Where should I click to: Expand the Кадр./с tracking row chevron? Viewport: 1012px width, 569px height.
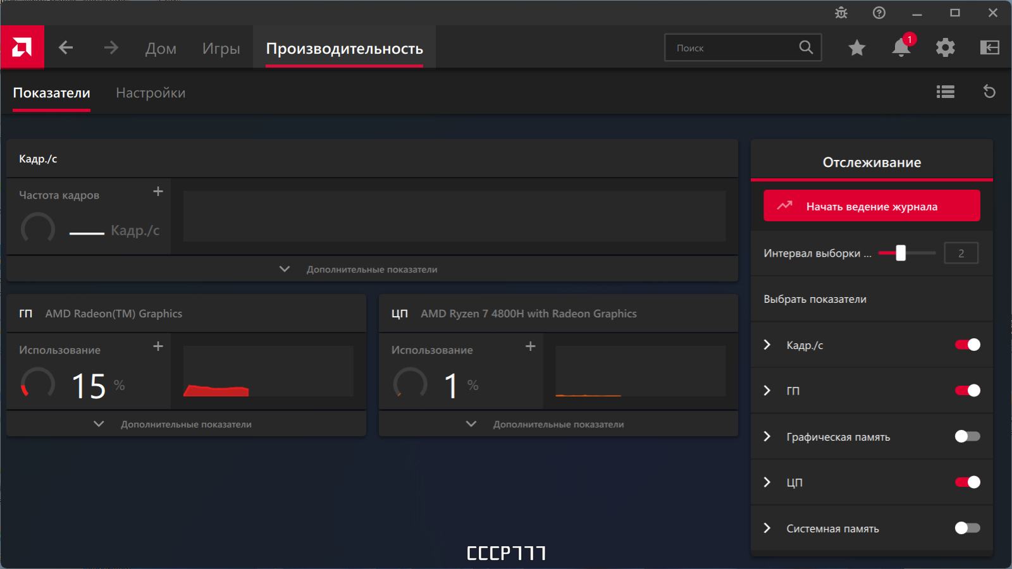[x=767, y=345]
